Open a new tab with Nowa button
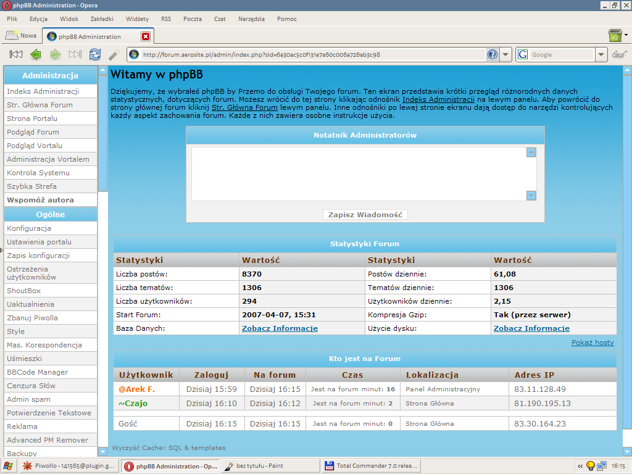Image resolution: width=632 pixels, height=474 pixels. pyautogui.click(x=21, y=35)
